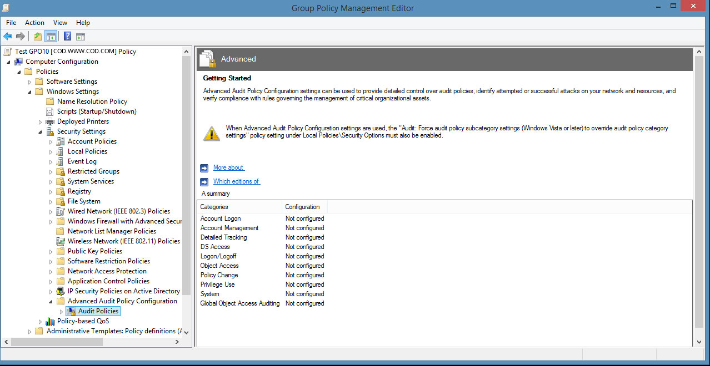Viewport: 710px width, 366px height.
Task: Select the Detailed Tracking category row
Action: tap(262, 237)
